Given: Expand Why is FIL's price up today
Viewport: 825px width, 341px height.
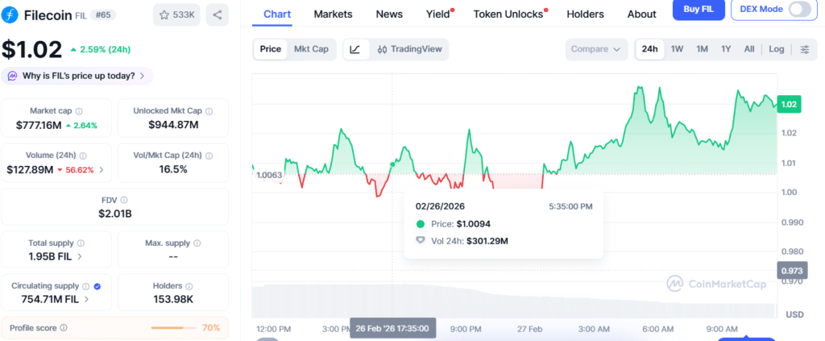Looking at the screenshot, I should 77,77.
